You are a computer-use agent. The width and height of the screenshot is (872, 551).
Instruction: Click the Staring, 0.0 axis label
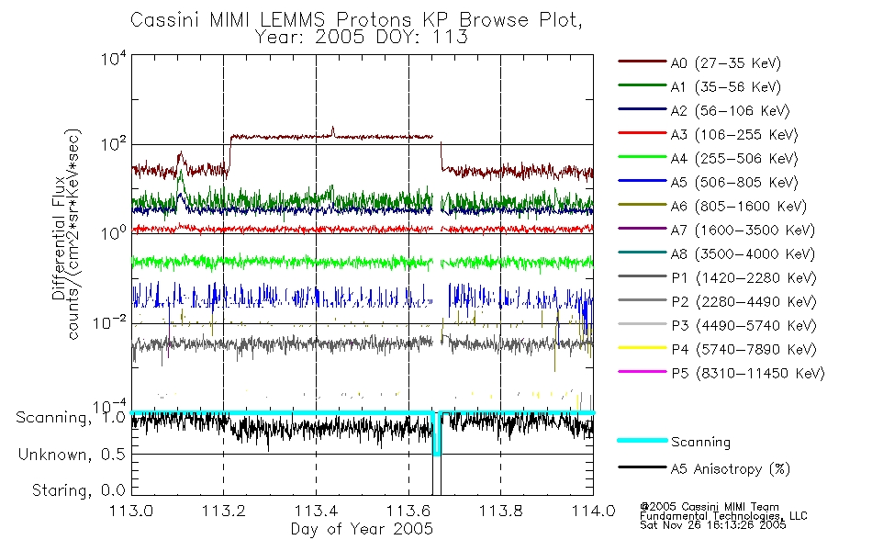pos(78,490)
